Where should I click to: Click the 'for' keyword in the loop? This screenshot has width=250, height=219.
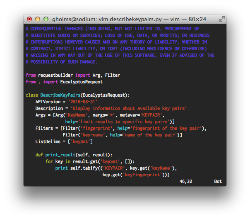(x=49, y=161)
